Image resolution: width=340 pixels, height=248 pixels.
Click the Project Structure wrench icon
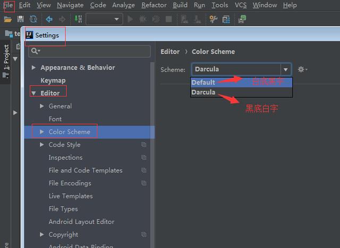pyautogui.click(x=214, y=19)
